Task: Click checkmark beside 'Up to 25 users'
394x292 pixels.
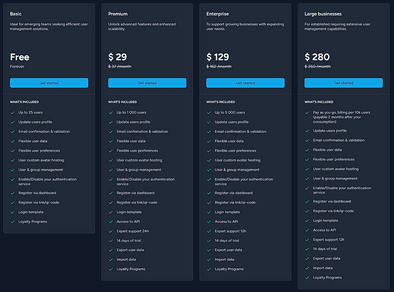Action: [x=12, y=113]
